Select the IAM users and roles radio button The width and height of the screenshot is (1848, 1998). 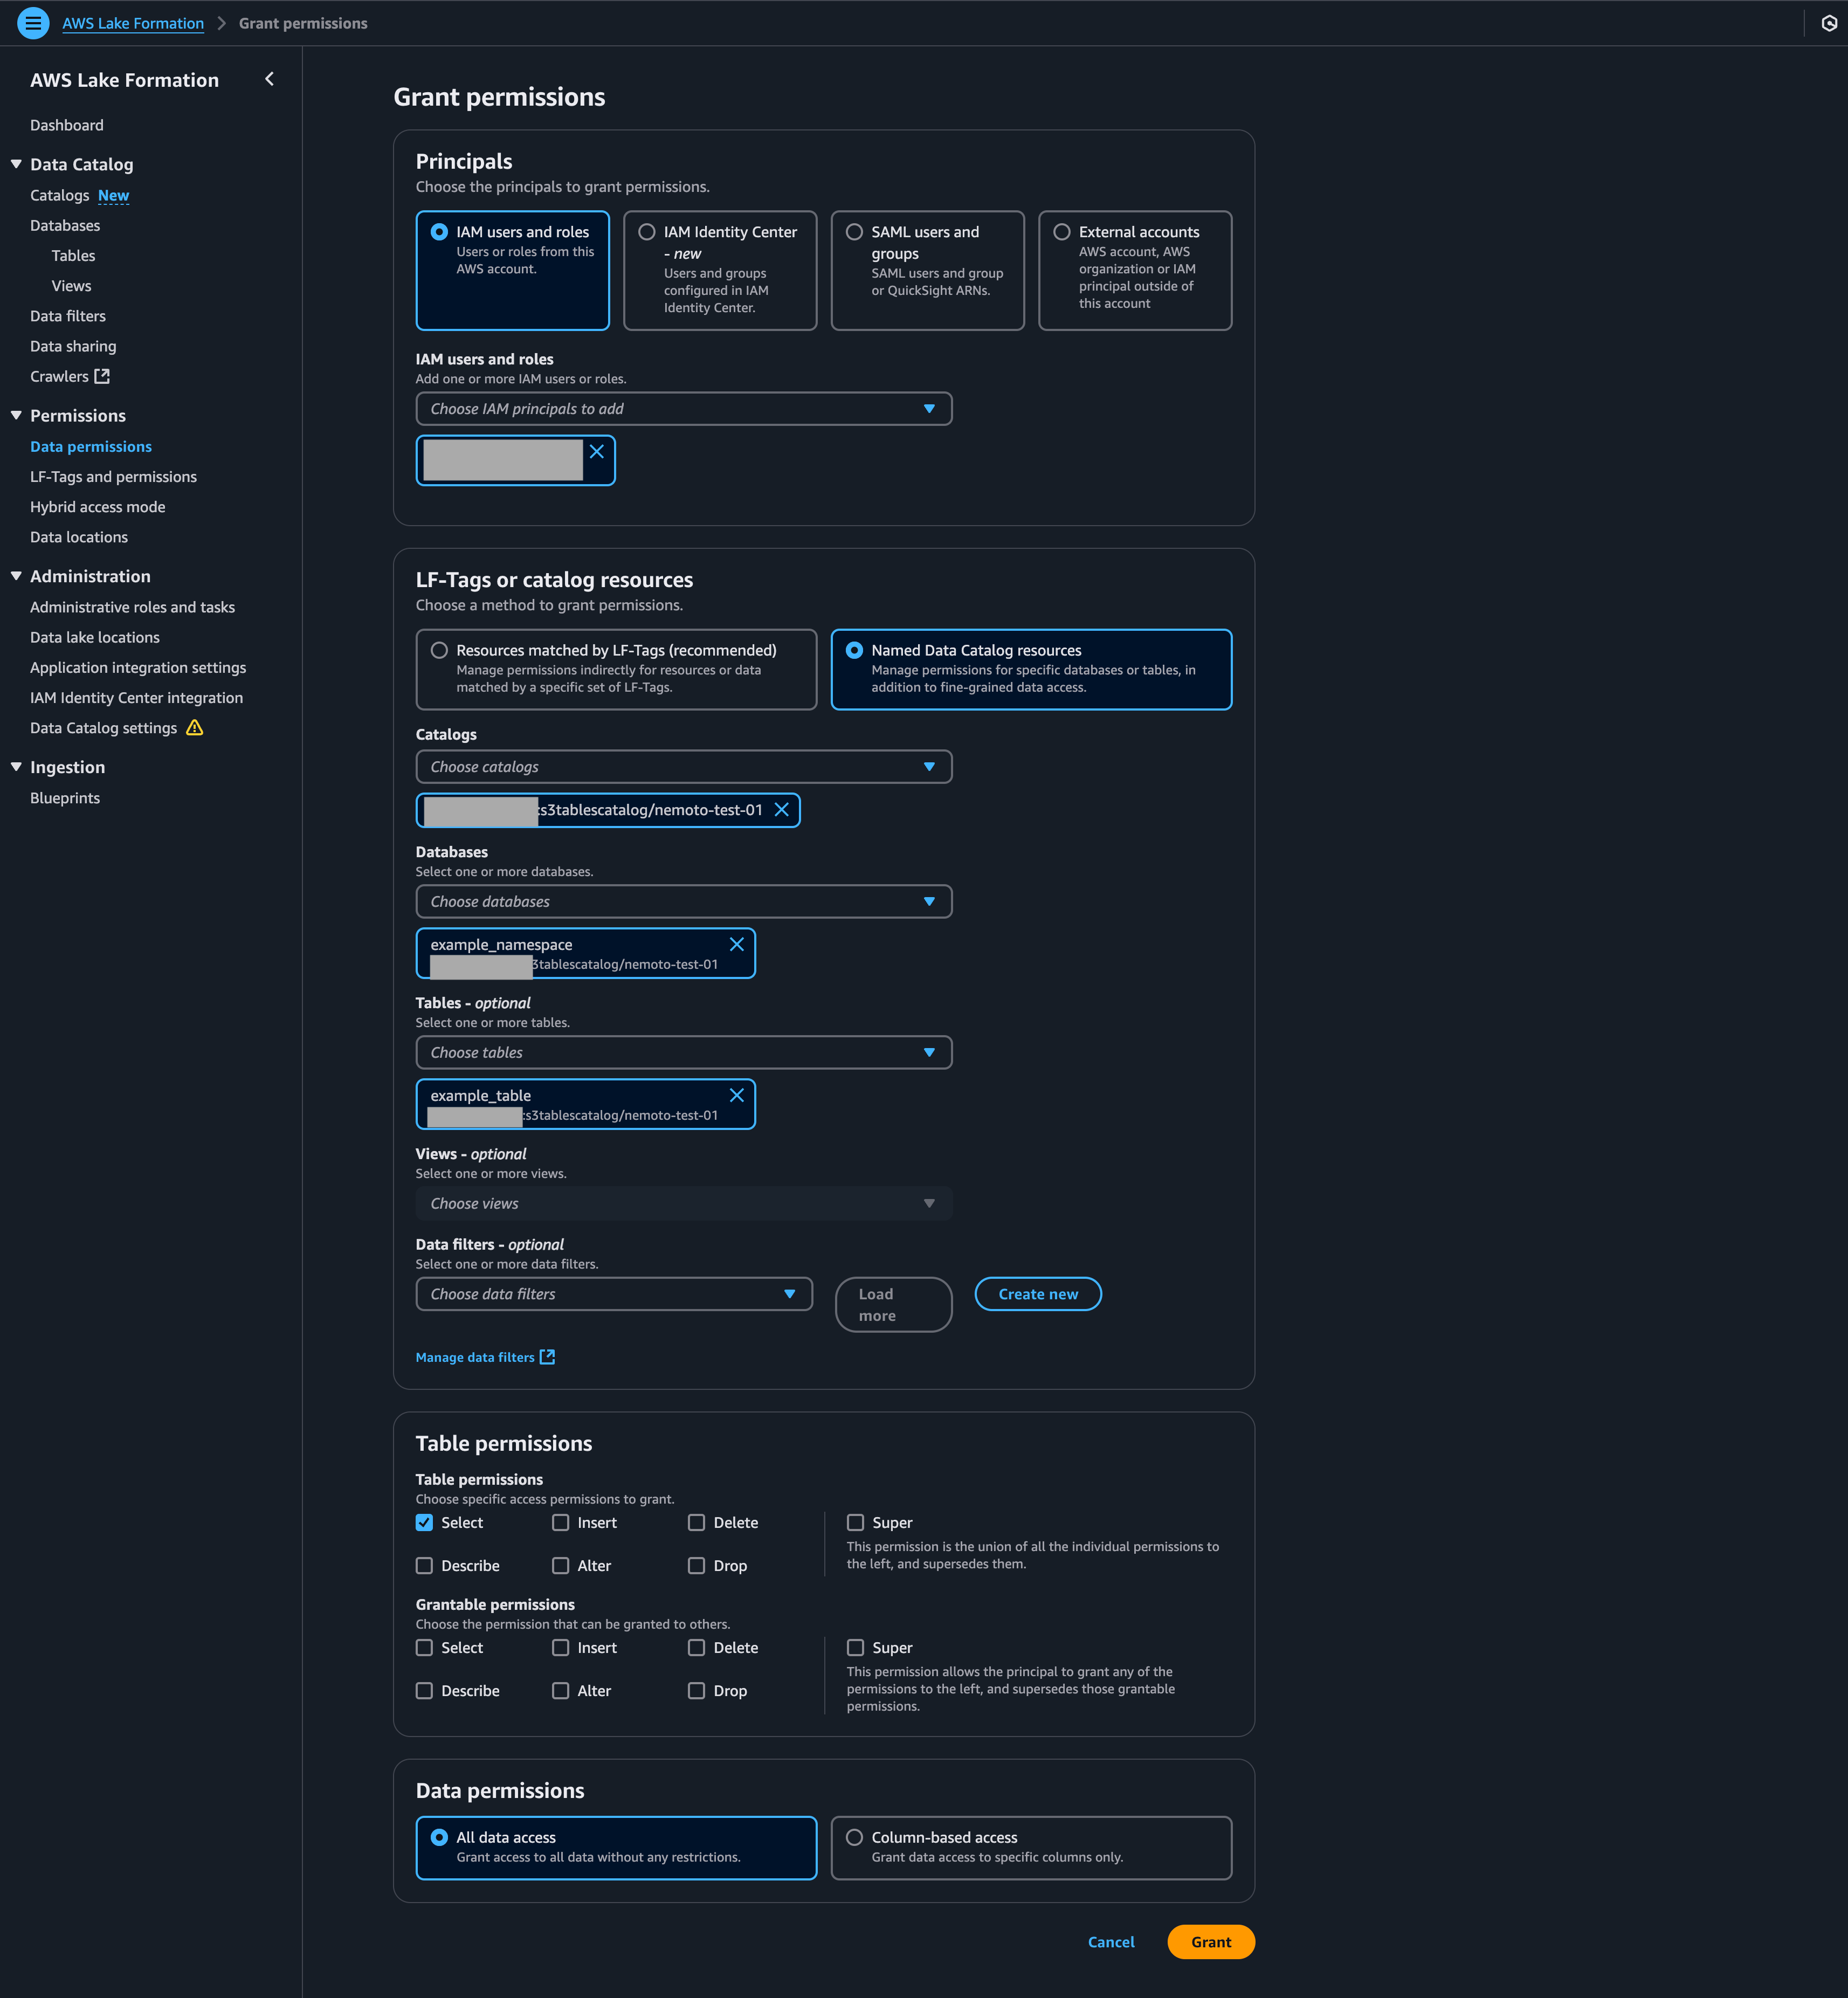440,231
